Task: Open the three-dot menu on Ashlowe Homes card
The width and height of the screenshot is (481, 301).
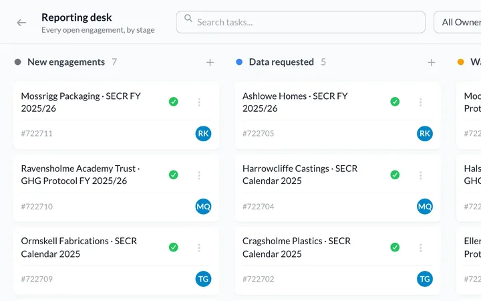Action: tap(421, 102)
